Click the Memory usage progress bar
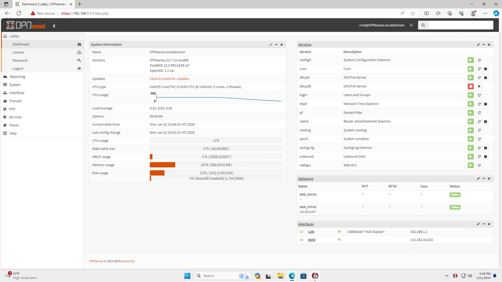The image size is (502, 282). tap(216, 165)
